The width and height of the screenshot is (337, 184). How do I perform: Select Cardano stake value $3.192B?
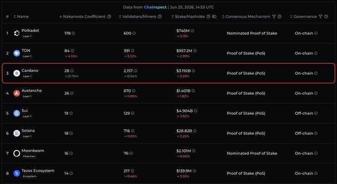(x=183, y=71)
